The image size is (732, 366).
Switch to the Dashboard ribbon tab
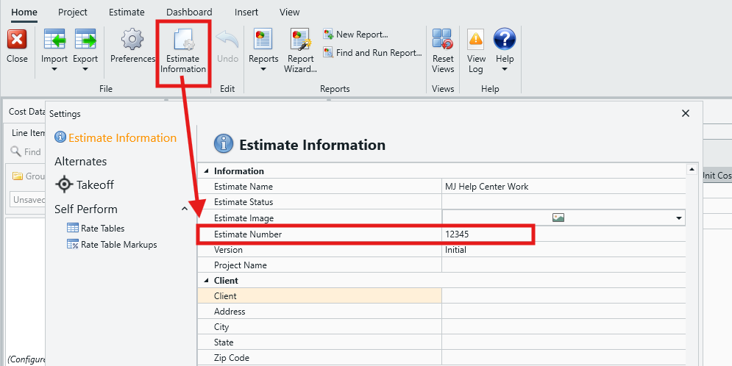[189, 12]
